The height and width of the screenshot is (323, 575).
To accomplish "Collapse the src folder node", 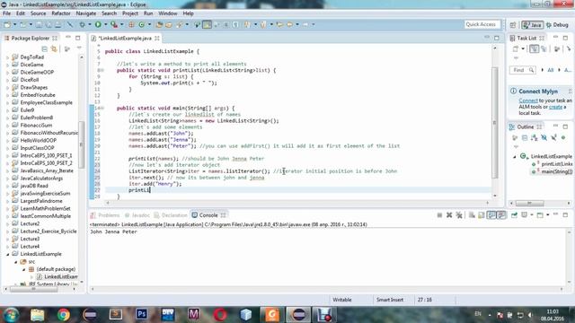I will click(x=16, y=262).
